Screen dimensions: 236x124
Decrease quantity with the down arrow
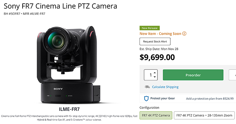pos(154,77)
